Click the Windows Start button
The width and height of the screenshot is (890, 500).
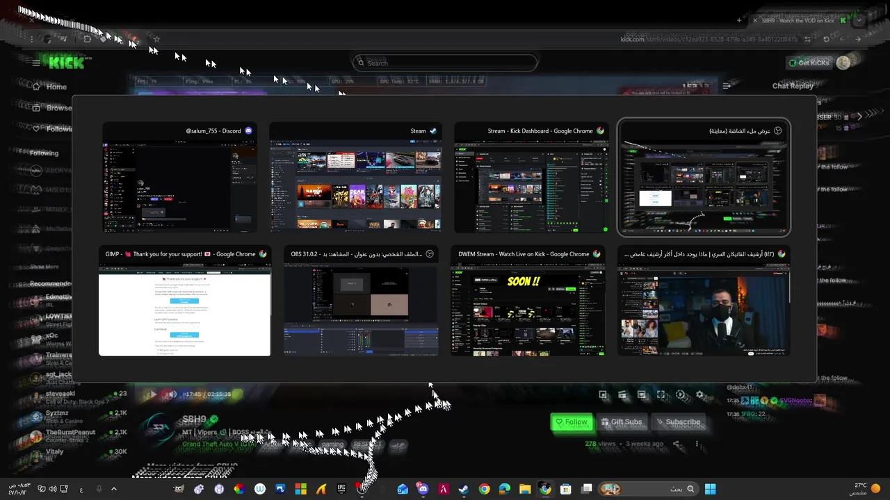[710, 489]
